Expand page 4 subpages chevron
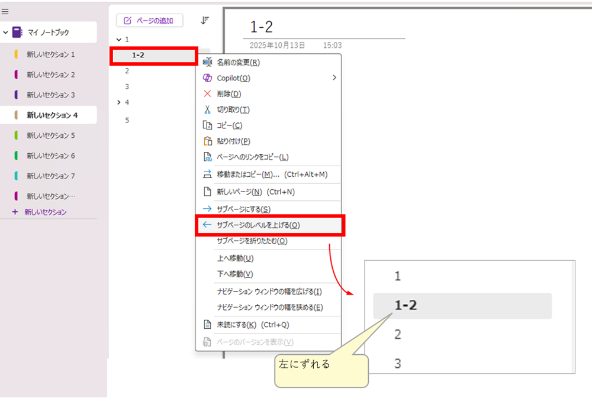592x398 pixels. 119,102
